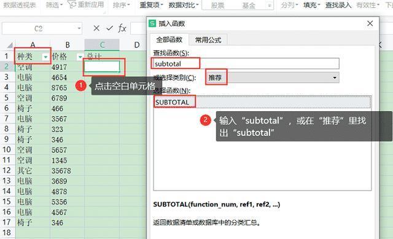Click the cell with price 323
Screen dimensions: 393x239
coord(68,129)
